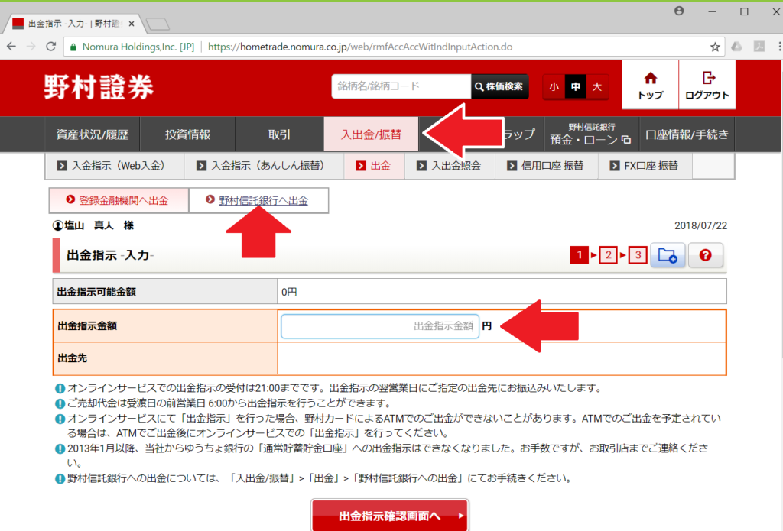
Task: Open 野村信託銀行 預金・ローン menu
Action: pyautogui.click(x=591, y=134)
